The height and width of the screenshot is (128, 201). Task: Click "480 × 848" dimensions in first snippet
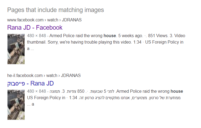click(36, 36)
